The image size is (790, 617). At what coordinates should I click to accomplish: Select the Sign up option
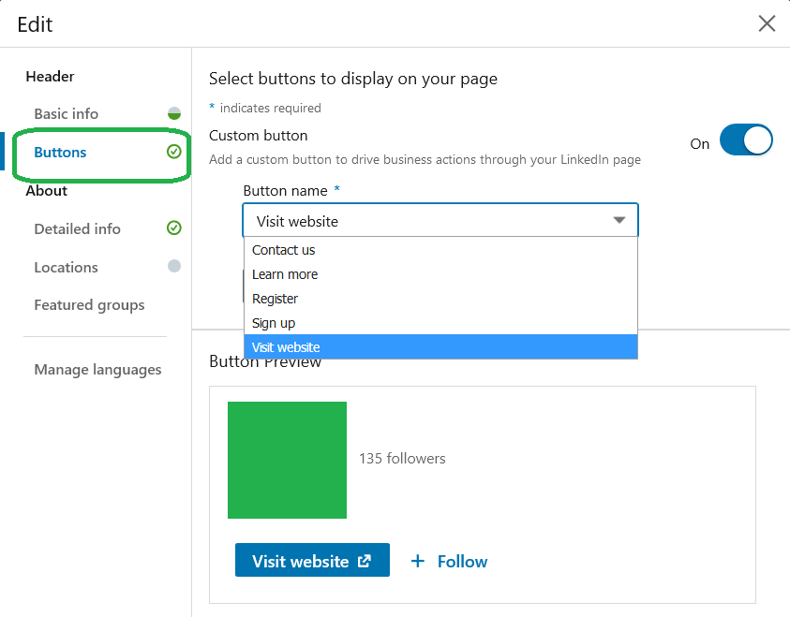[440, 323]
